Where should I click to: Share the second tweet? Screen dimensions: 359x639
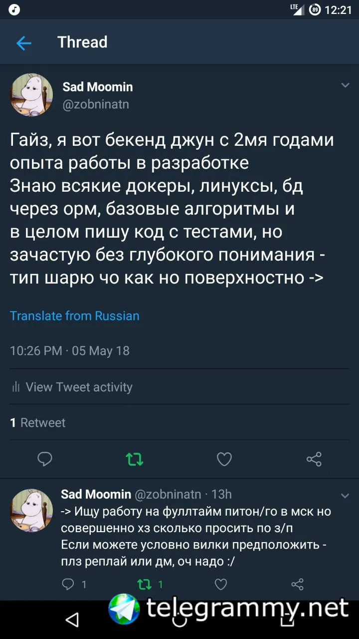tap(297, 584)
